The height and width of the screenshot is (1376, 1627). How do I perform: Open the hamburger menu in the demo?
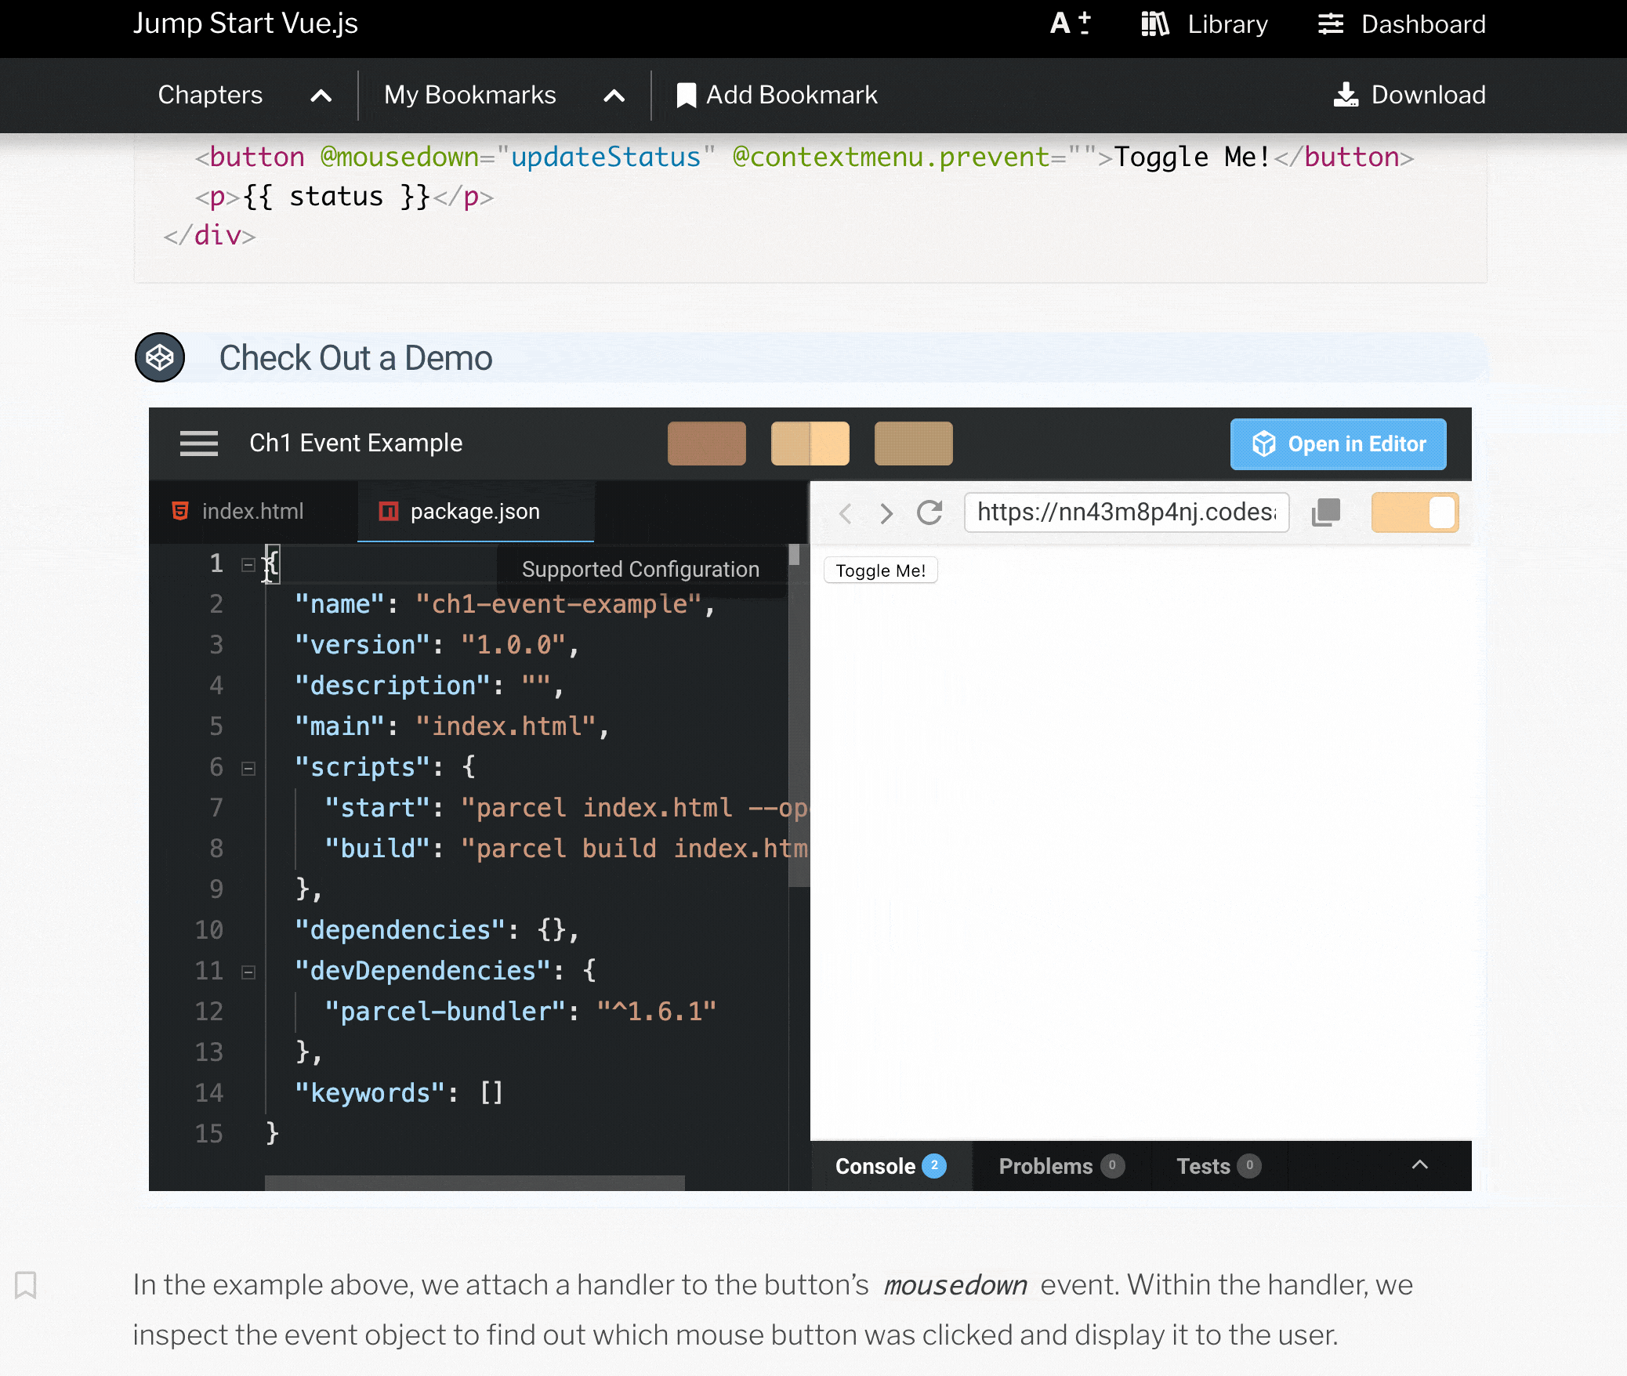tap(198, 443)
